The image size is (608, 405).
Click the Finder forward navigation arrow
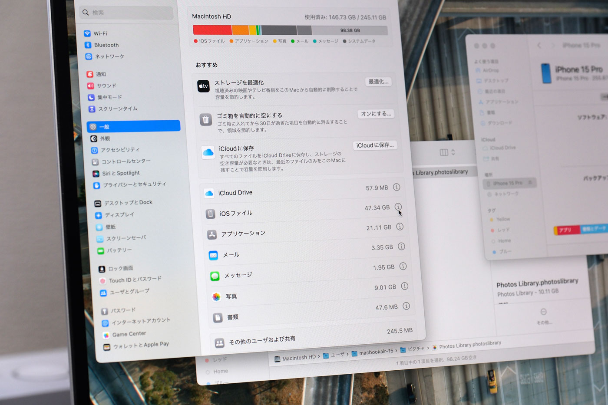coord(552,45)
